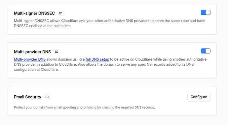Turn off the Multi-provider DNS switch
This screenshot has height=125, width=228.
[x=206, y=51]
